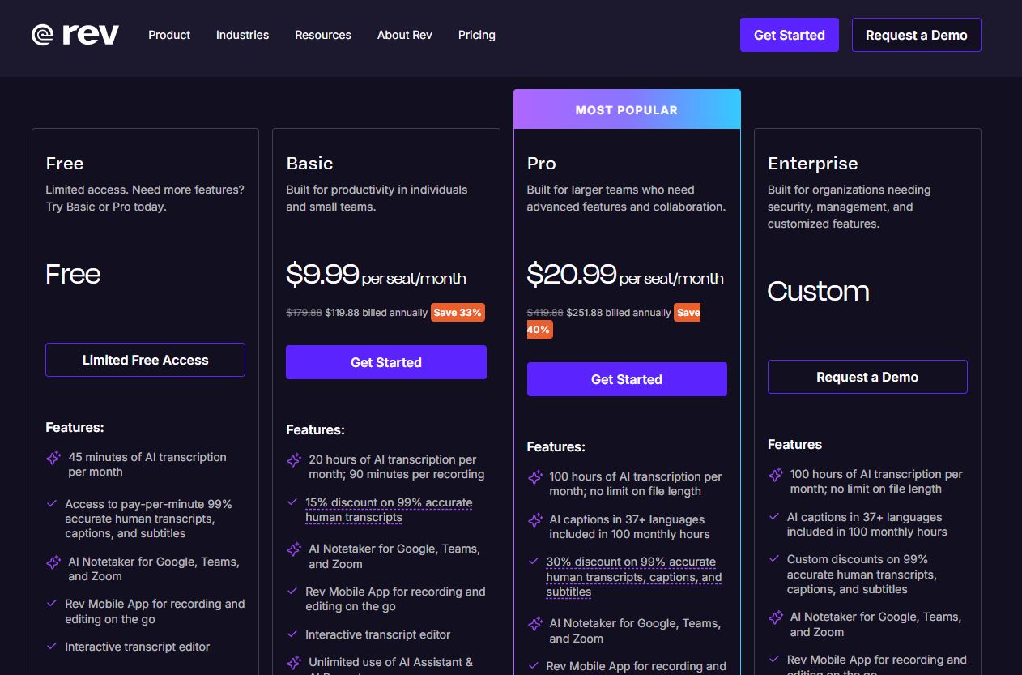Open the Product dropdown
This screenshot has height=675, width=1022.
click(168, 35)
